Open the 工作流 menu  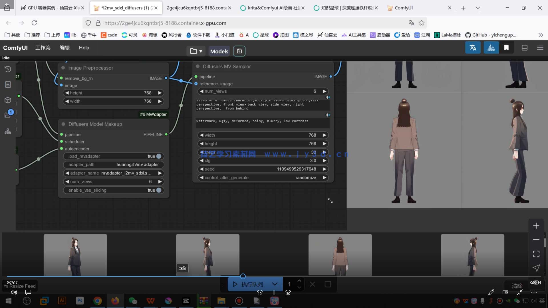[x=43, y=48]
